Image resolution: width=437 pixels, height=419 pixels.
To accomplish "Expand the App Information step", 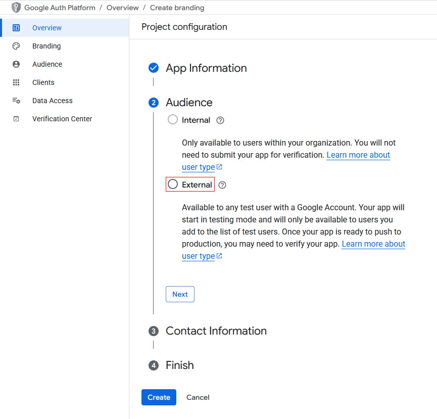I will click(206, 68).
